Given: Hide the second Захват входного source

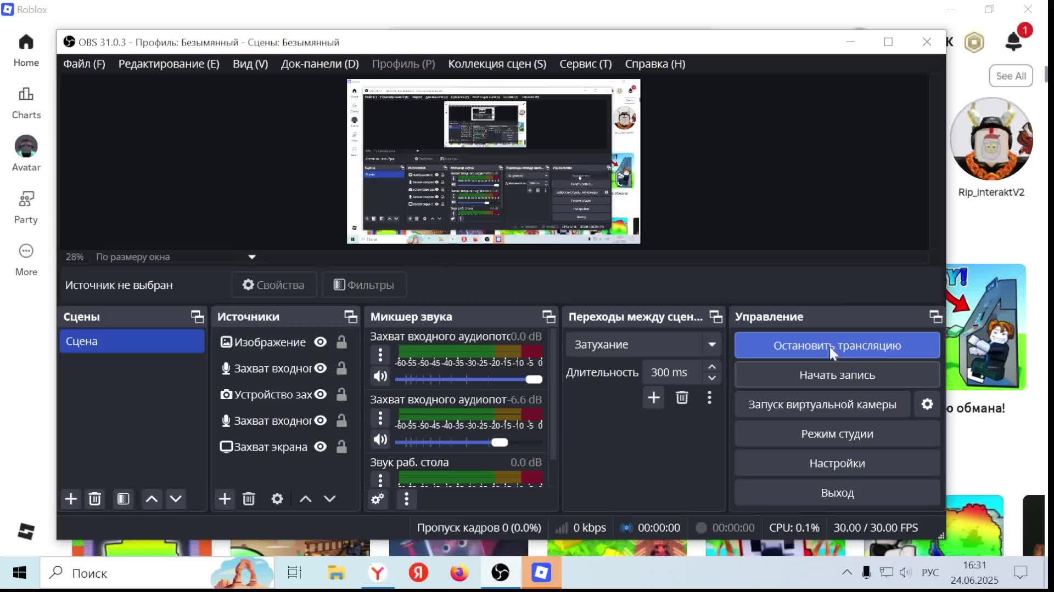Looking at the screenshot, I should click(x=321, y=420).
